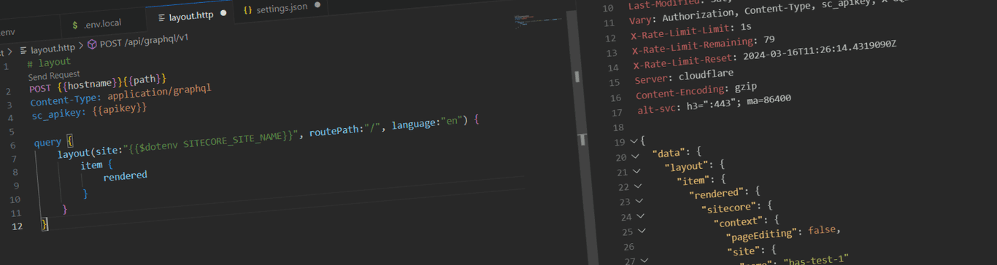Click the cube symbol icon in the breadcrumb
Screen dimensions: 997x265
click(x=92, y=44)
